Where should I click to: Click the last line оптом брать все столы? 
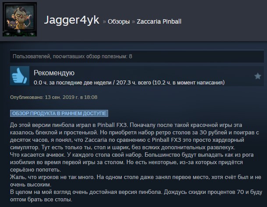41,200
